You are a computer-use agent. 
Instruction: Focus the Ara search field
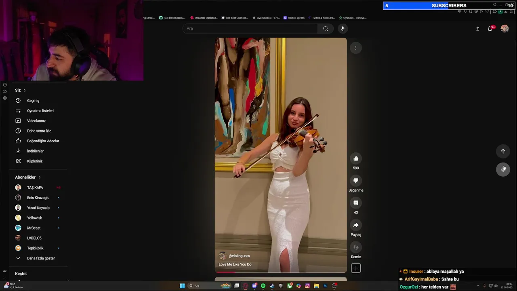[x=250, y=29]
